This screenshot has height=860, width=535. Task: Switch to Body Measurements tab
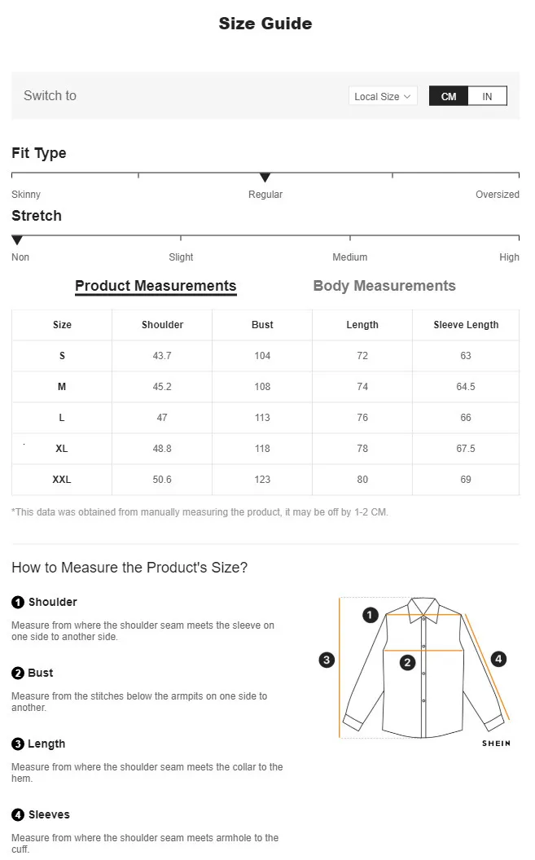384,286
